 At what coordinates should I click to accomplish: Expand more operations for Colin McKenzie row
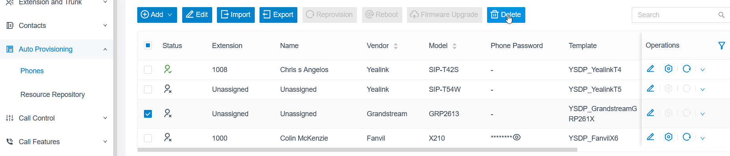click(x=702, y=138)
